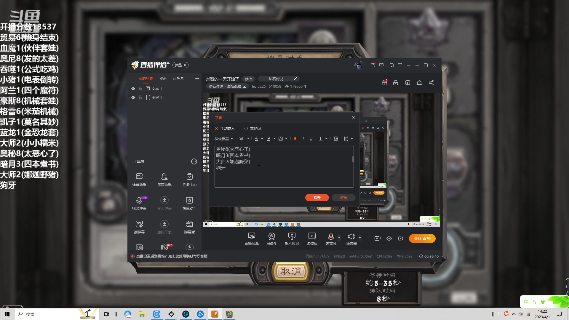
Task: Expand the background pattern dropdown arrow
Action: 352,139
